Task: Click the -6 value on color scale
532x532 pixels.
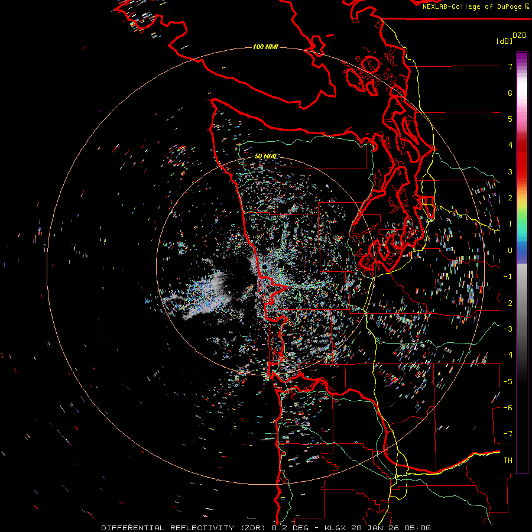Action: coord(508,408)
